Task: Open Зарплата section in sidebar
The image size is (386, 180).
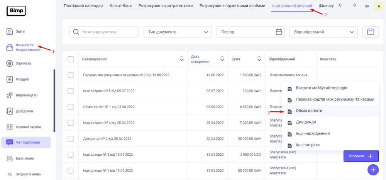Action: (23, 63)
